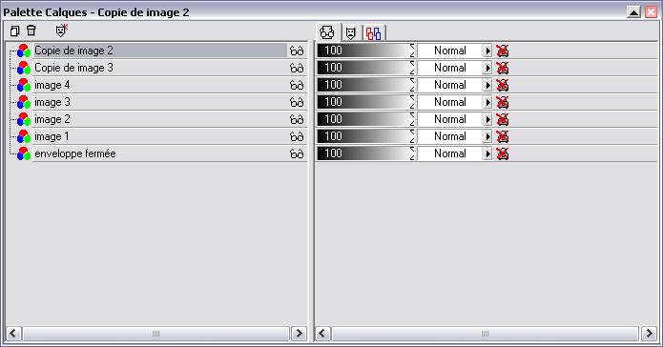The height and width of the screenshot is (347, 663).
Task: Open blend mode arrow for image 1
Action: point(487,137)
